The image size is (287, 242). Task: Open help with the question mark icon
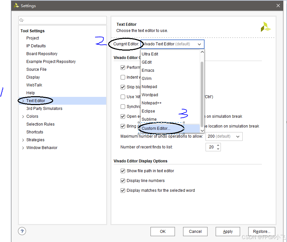click(x=22, y=231)
